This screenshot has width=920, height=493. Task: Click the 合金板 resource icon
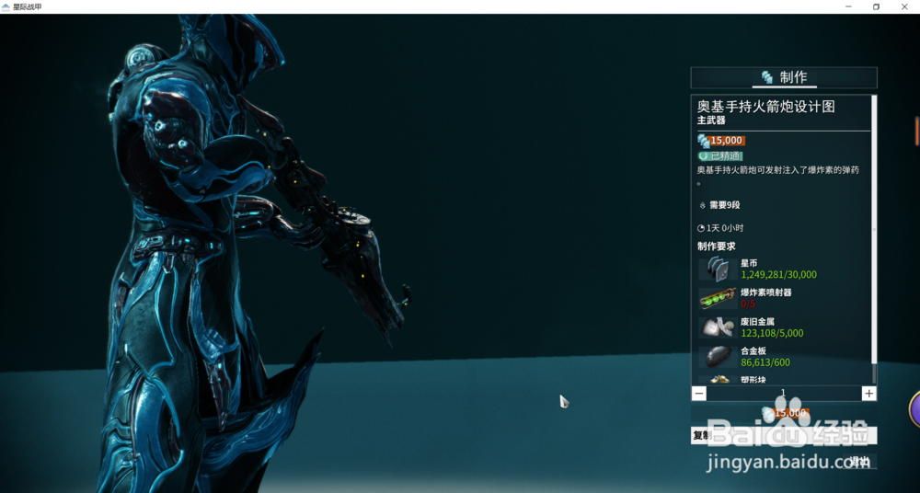coord(718,357)
